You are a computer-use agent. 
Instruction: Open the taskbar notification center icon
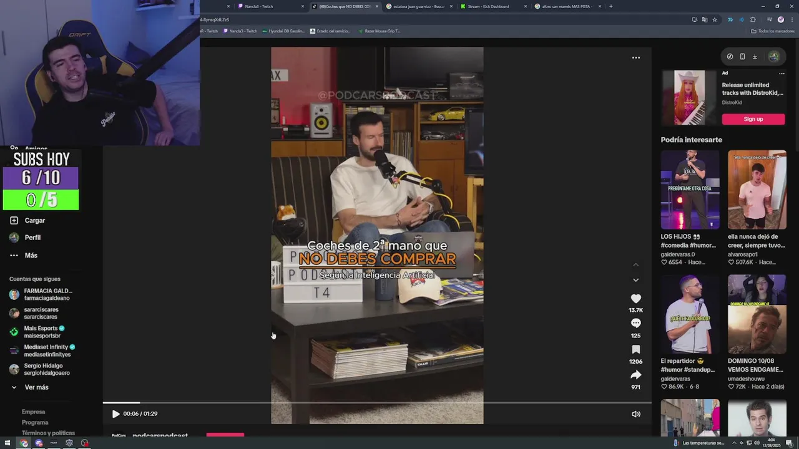[790, 443]
